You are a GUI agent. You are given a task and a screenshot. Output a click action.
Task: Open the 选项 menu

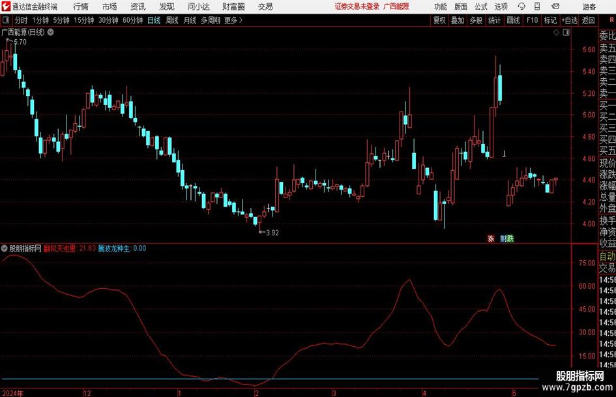501,7
